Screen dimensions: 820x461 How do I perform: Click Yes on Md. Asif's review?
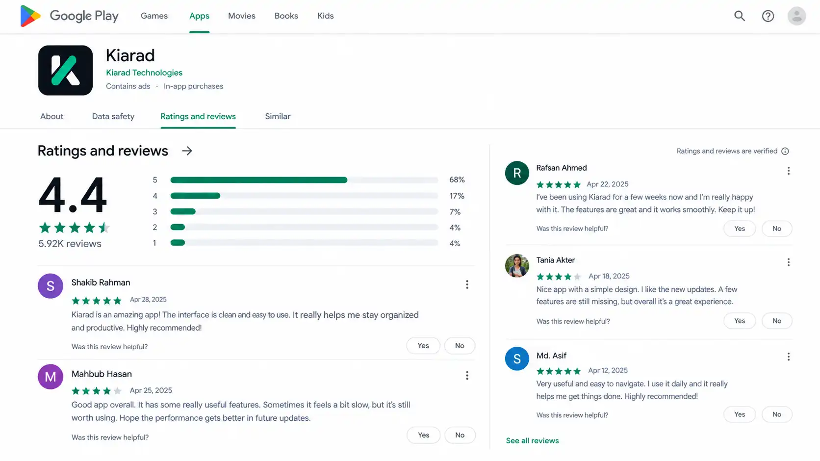740,414
